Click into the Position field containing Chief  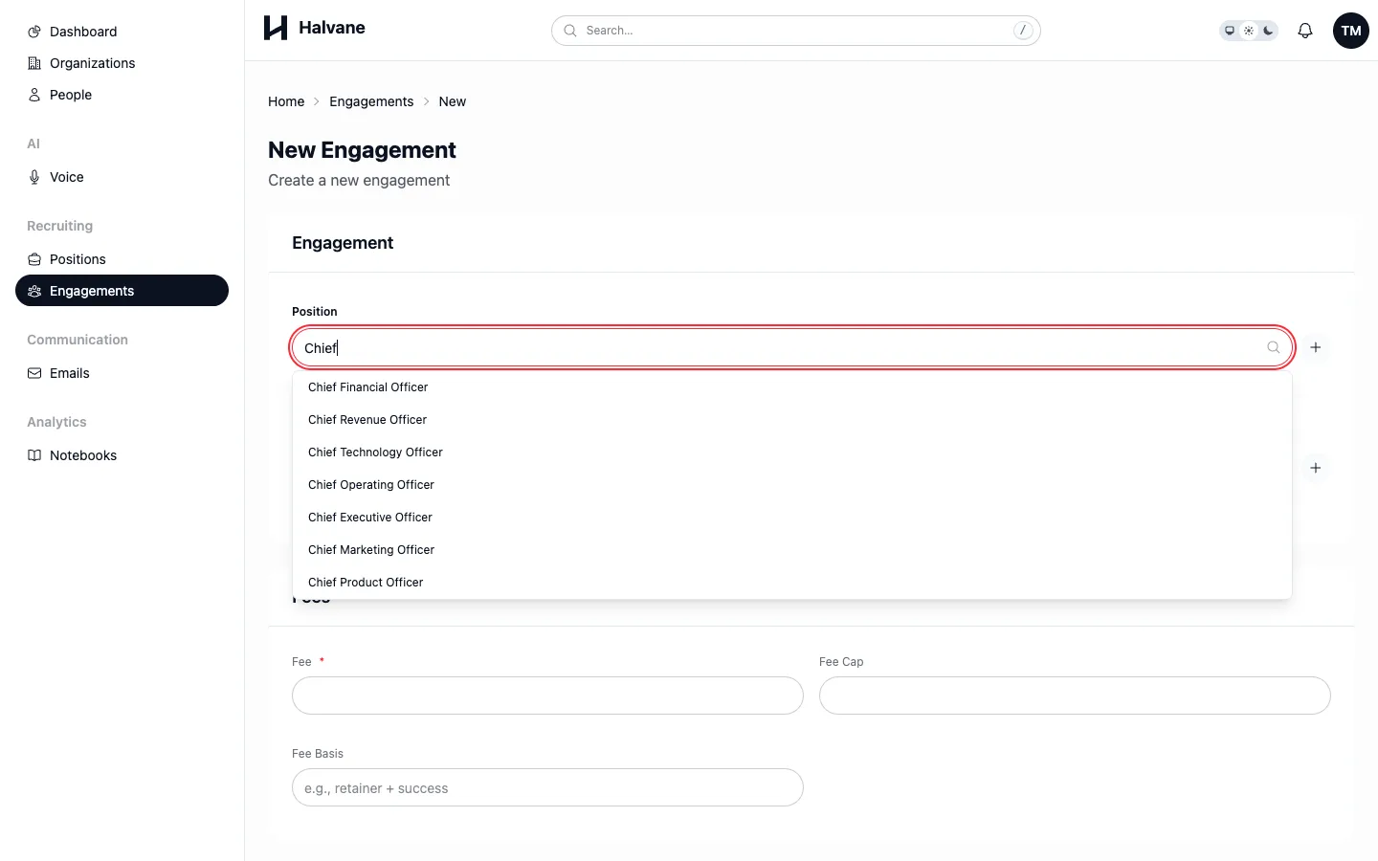click(x=792, y=347)
